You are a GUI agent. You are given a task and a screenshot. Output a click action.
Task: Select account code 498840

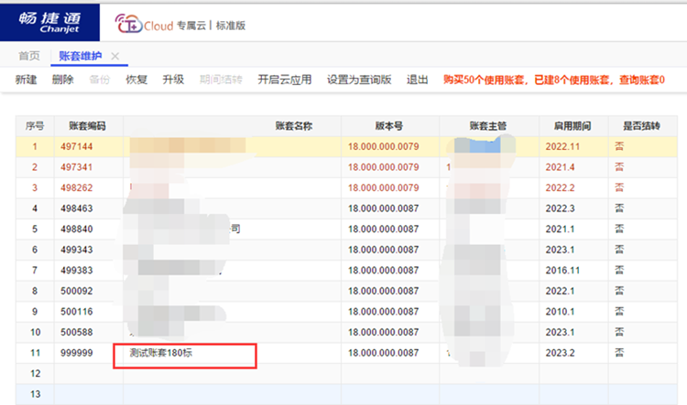point(77,229)
